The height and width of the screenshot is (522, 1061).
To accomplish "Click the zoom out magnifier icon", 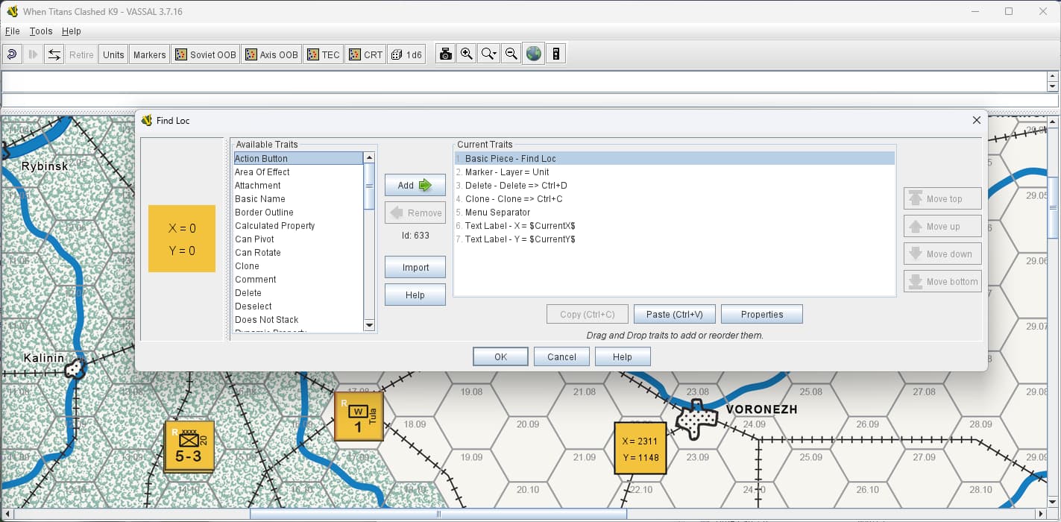I will [511, 54].
